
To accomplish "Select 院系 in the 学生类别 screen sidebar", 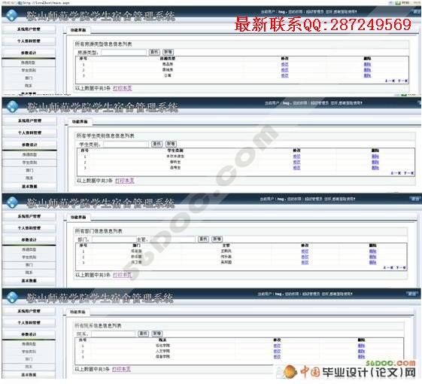I will [29, 178].
